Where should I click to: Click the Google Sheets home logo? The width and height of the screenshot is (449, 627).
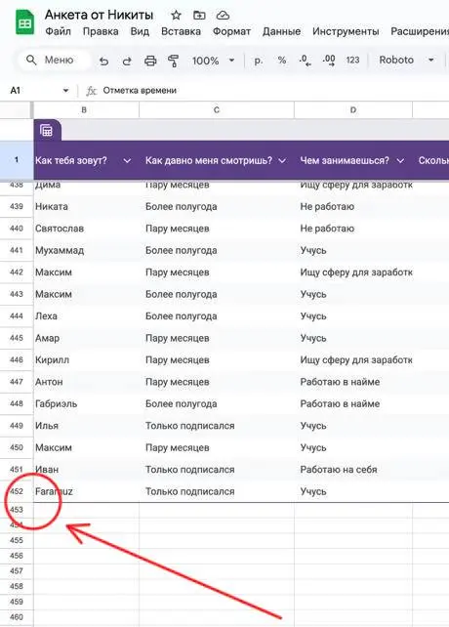[24, 22]
